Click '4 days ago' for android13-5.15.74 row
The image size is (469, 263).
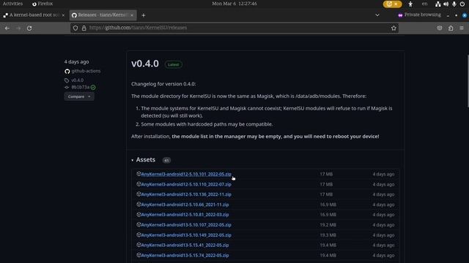click(383, 255)
